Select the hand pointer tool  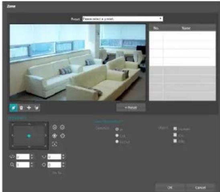37,108
